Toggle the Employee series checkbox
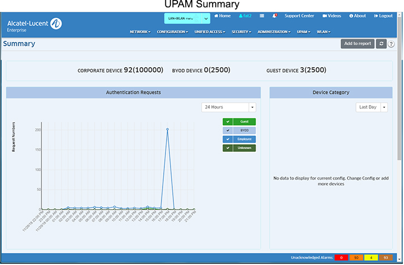Screen dimensions: 404x265 pyautogui.click(x=228, y=139)
